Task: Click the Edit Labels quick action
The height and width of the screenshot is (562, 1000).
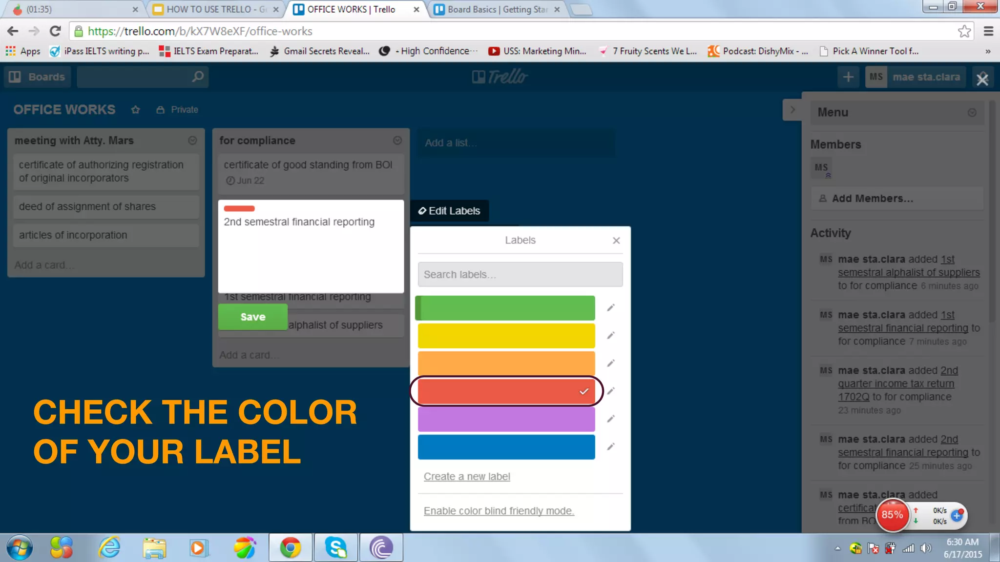Action: click(x=449, y=211)
